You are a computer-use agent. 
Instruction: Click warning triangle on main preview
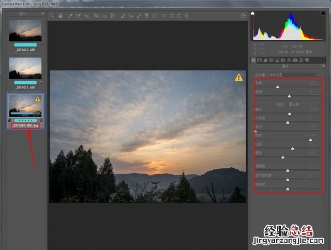pyautogui.click(x=239, y=78)
